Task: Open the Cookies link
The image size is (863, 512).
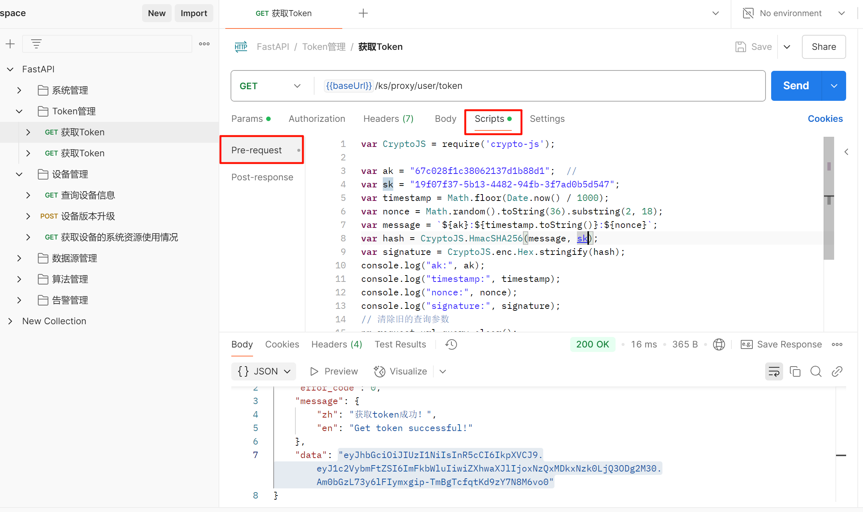Action: coord(825,119)
